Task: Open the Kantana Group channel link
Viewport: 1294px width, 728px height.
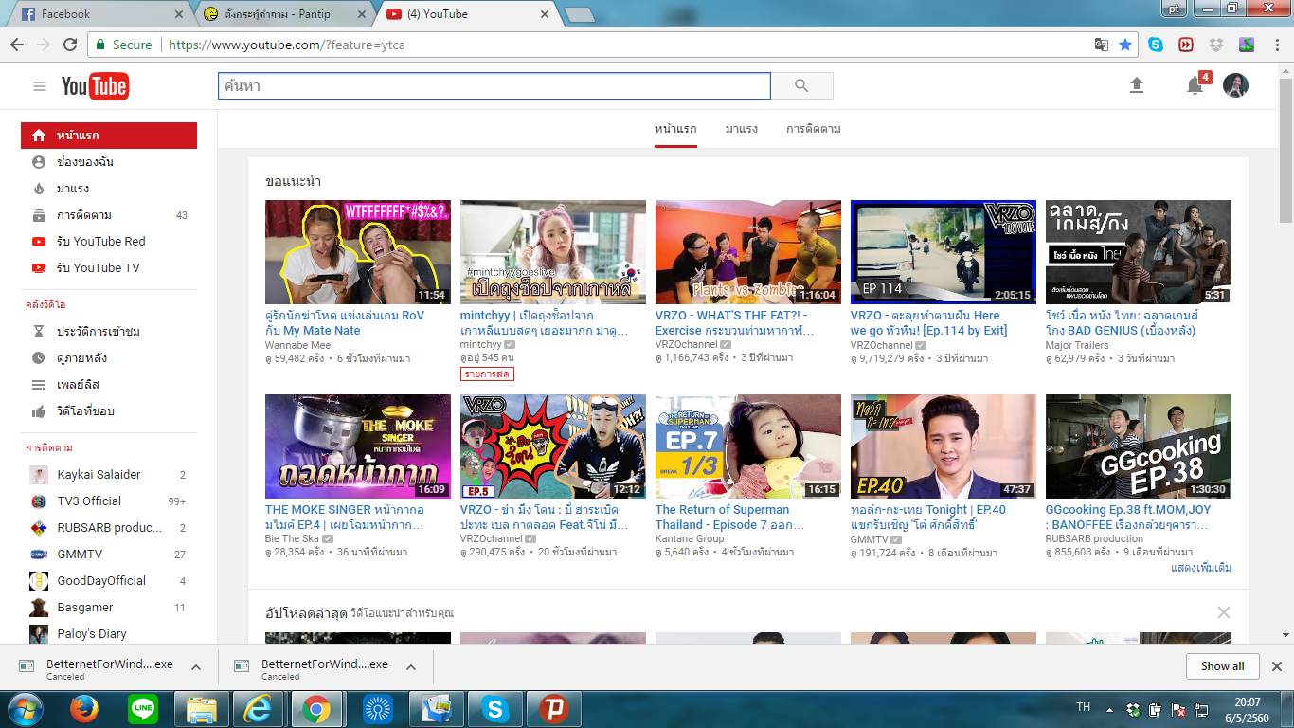Action: click(690, 538)
